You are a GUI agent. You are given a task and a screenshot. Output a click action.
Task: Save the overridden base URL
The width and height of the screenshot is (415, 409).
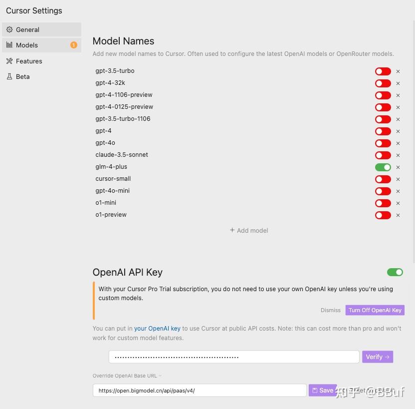point(322,391)
